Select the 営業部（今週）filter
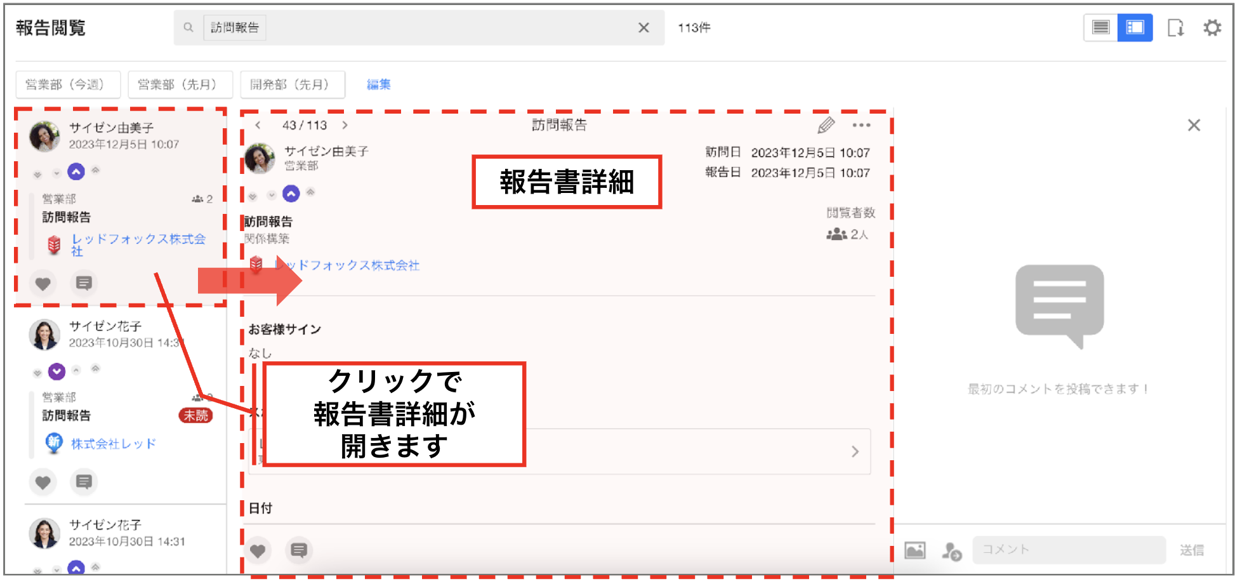This screenshot has height=584, width=1240. (x=68, y=84)
